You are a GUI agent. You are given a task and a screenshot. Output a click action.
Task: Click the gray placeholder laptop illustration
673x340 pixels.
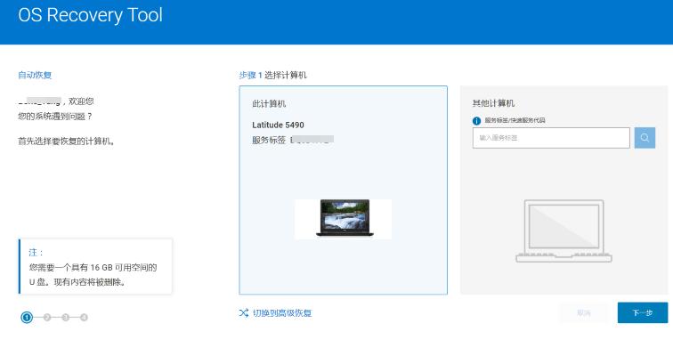(564, 231)
